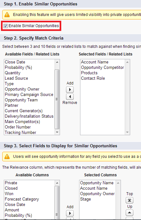Screen dimensions: 141x220
Task: Select Opportunity Competitor in Selected Fields
Action: pos(102,68)
